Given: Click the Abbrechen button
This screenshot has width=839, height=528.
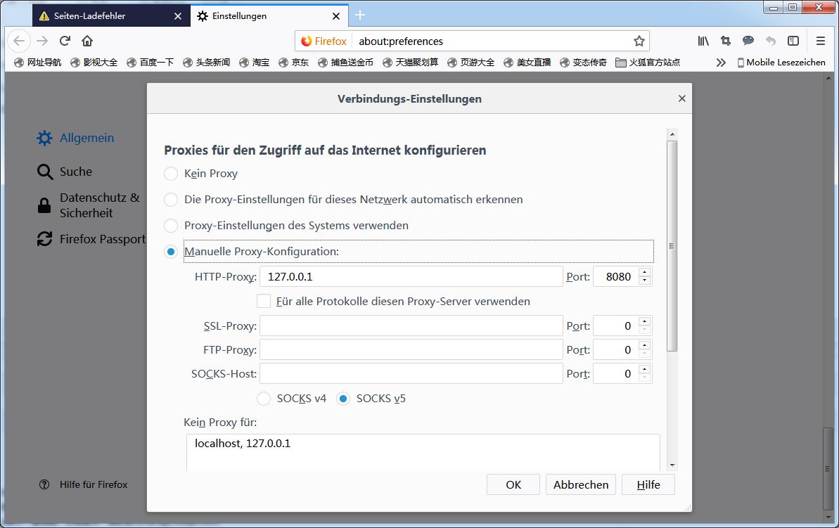Looking at the screenshot, I should [x=581, y=484].
